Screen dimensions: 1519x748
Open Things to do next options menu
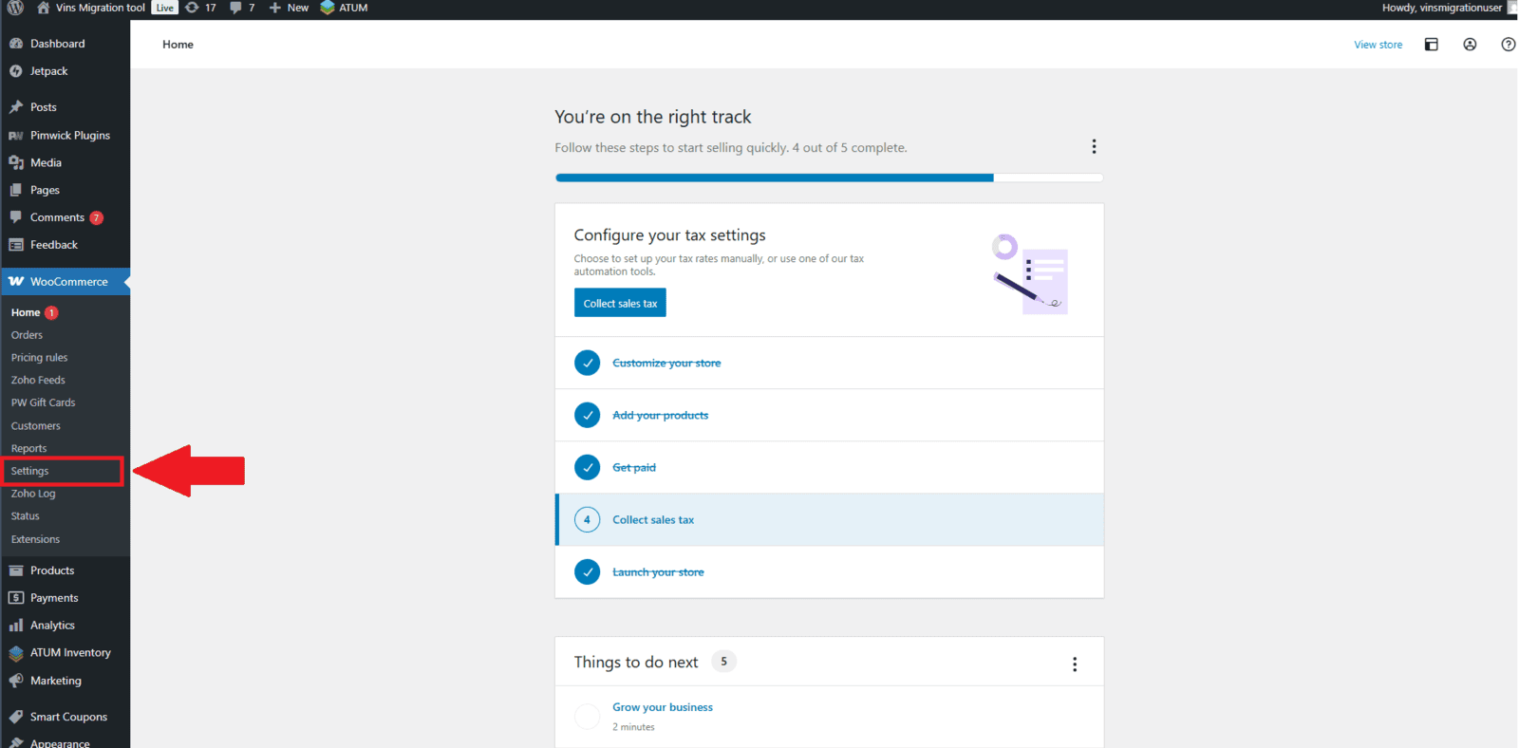[x=1075, y=664]
